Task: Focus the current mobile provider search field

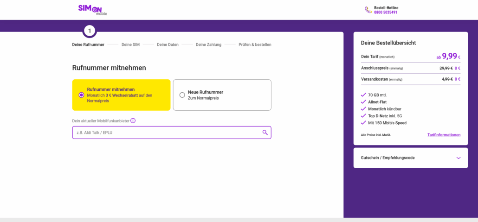Action: pos(172,133)
